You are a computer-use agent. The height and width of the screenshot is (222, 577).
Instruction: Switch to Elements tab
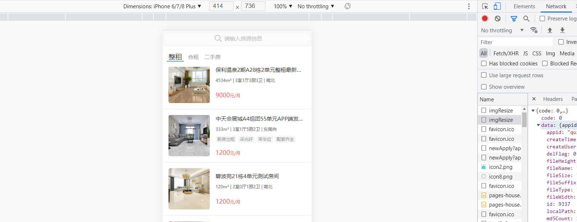pyautogui.click(x=524, y=6)
